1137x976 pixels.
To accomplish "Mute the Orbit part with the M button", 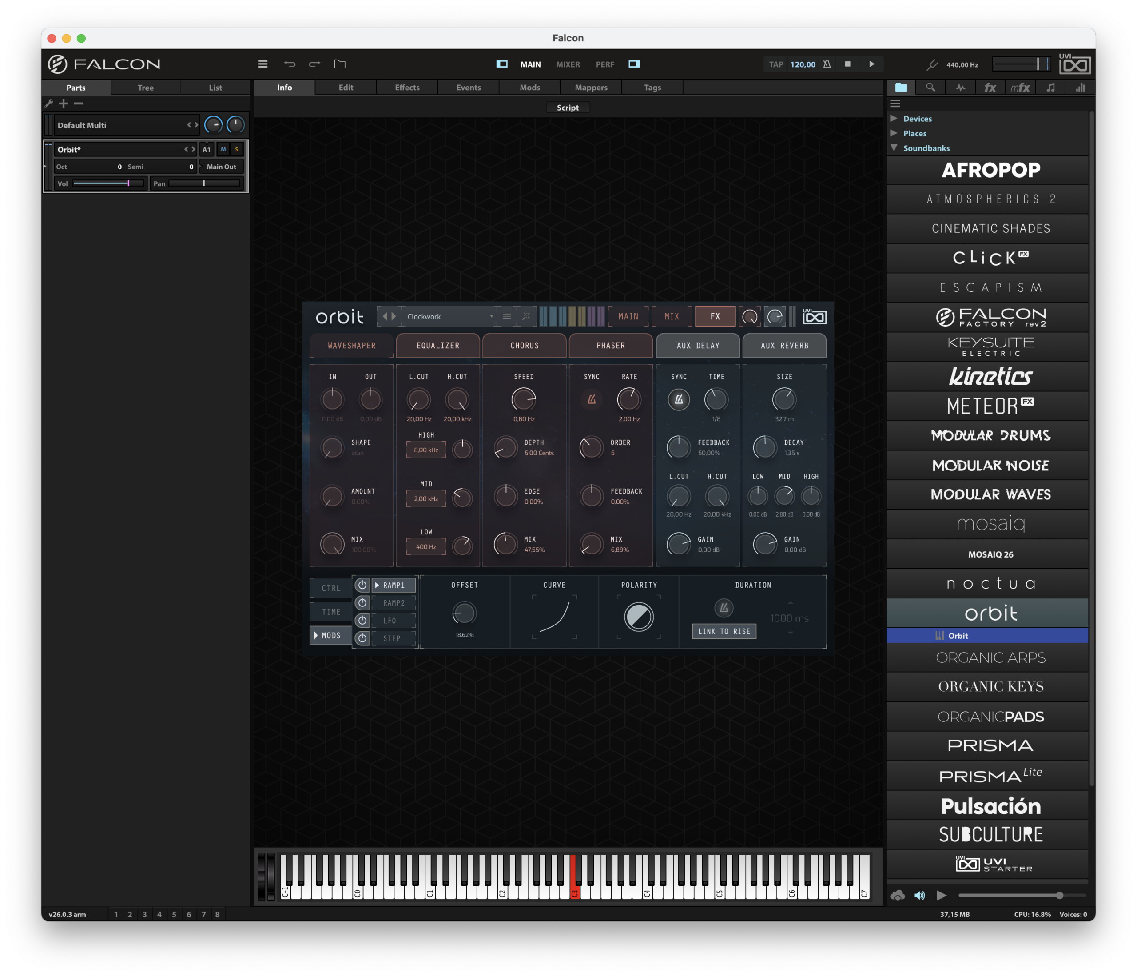I will (223, 149).
